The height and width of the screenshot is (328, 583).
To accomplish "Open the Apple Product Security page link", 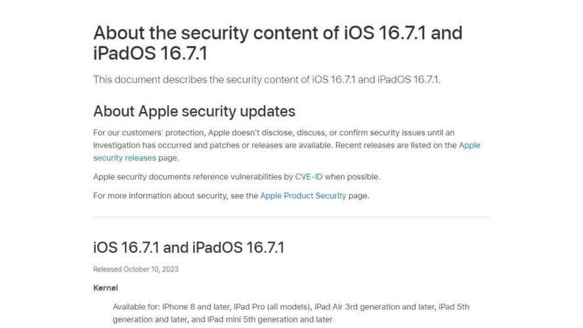I will [303, 195].
